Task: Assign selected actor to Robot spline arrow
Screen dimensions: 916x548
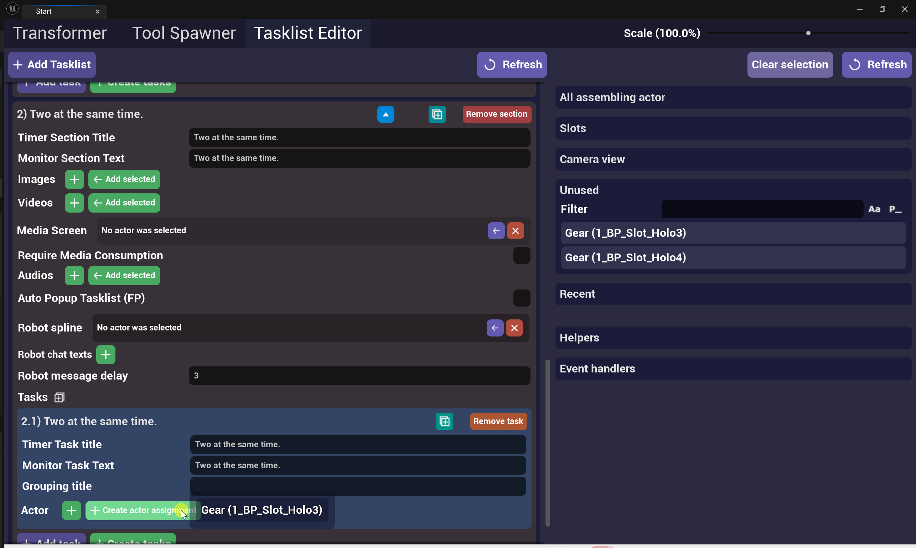Action: (x=495, y=328)
